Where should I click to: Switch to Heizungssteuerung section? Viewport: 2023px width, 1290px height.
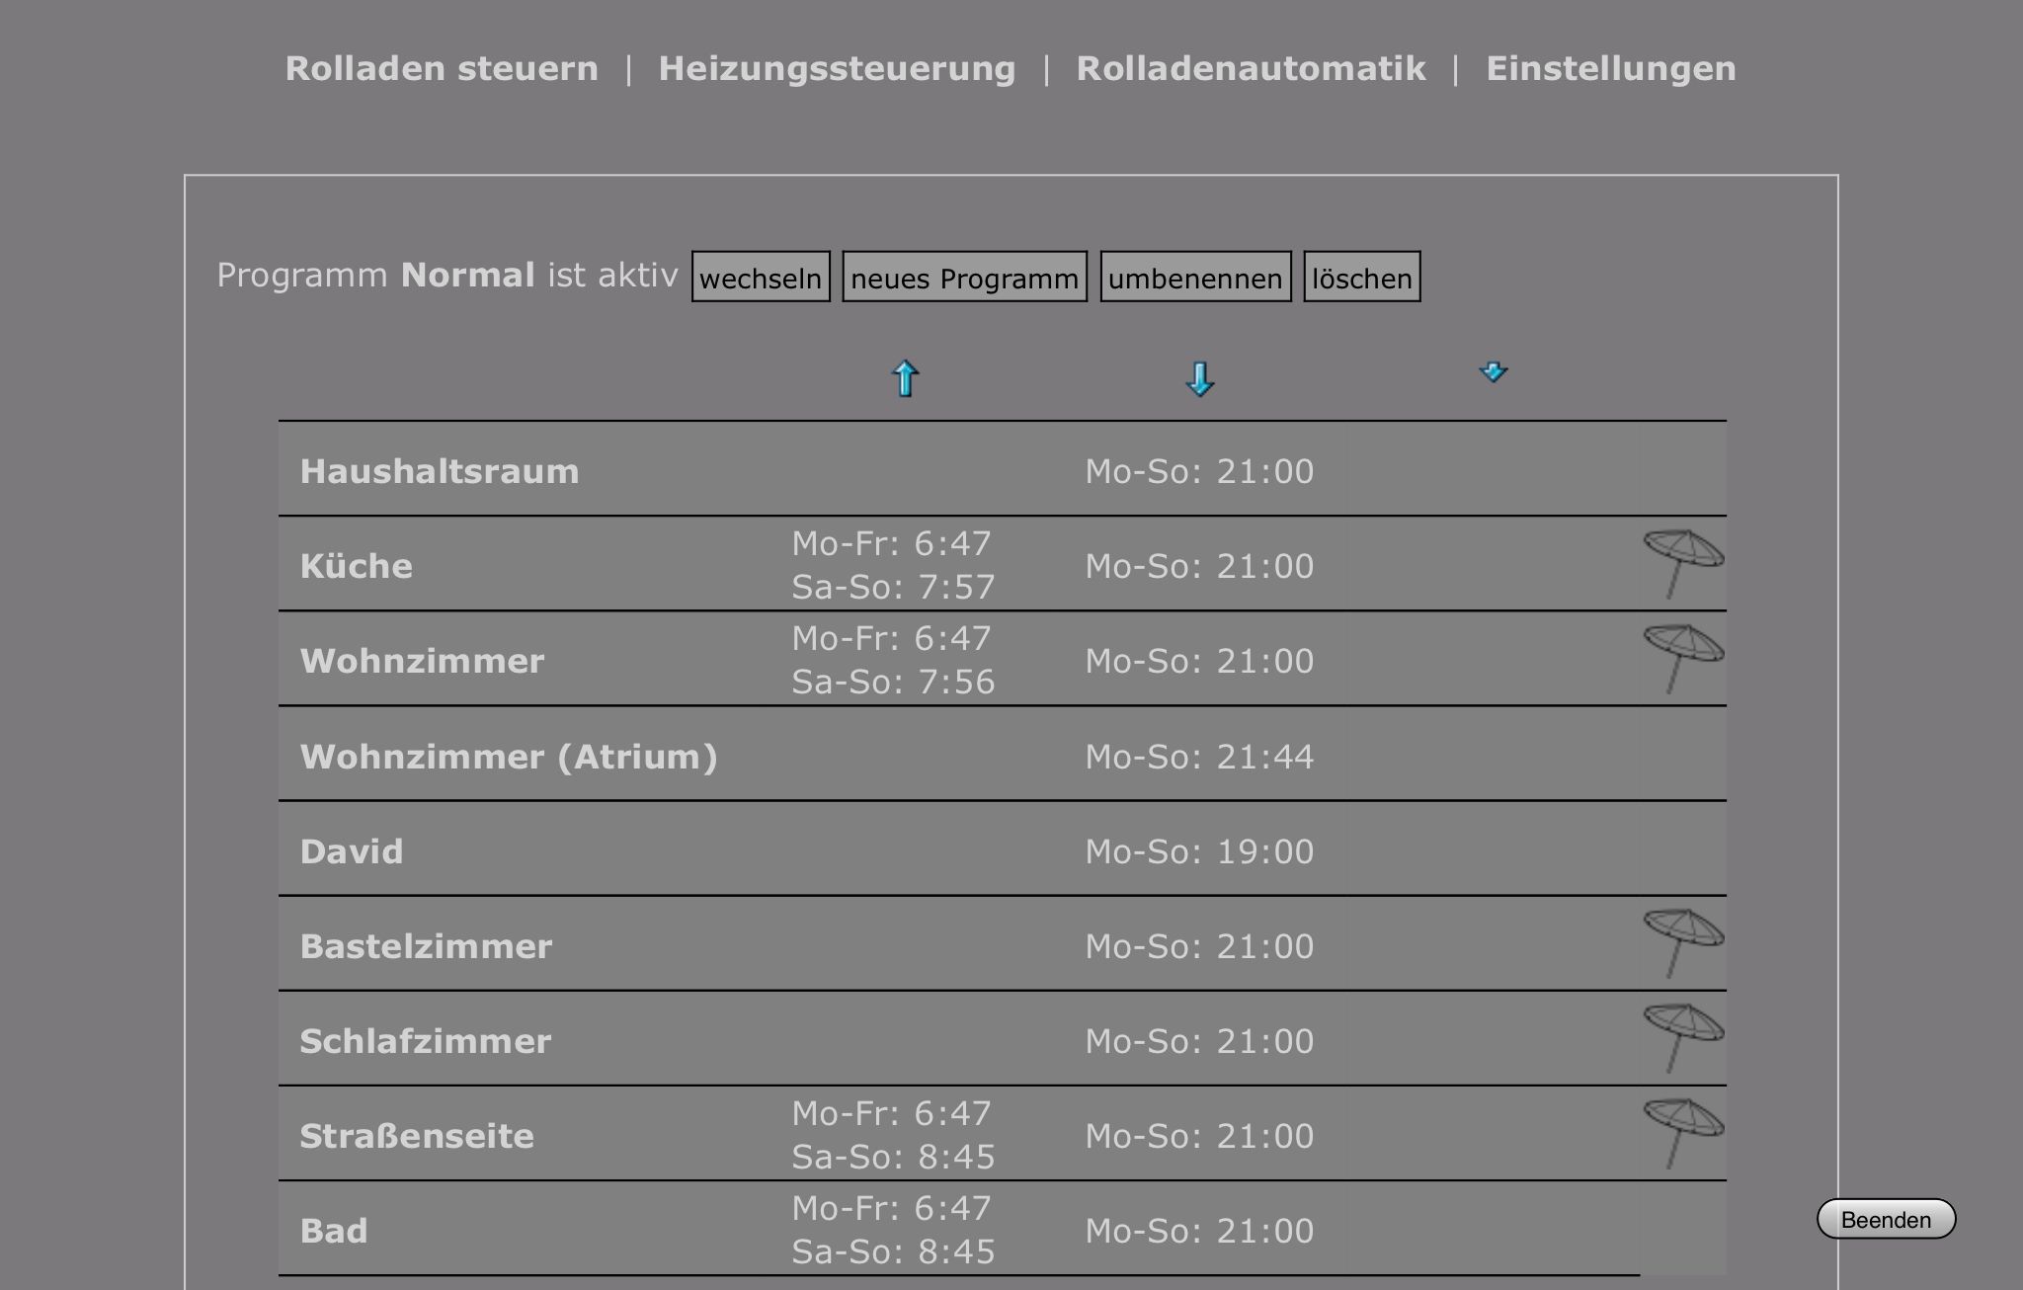point(837,69)
